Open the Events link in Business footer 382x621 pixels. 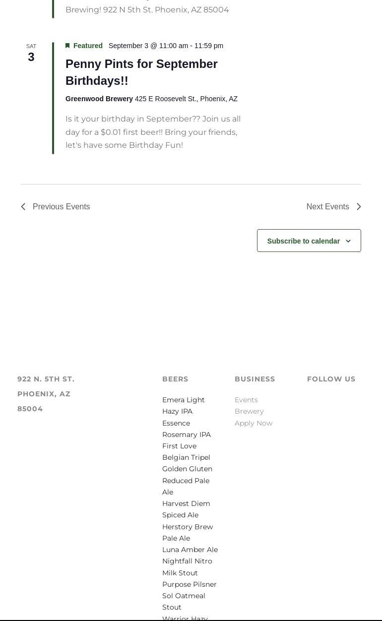pyautogui.click(x=246, y=400)
